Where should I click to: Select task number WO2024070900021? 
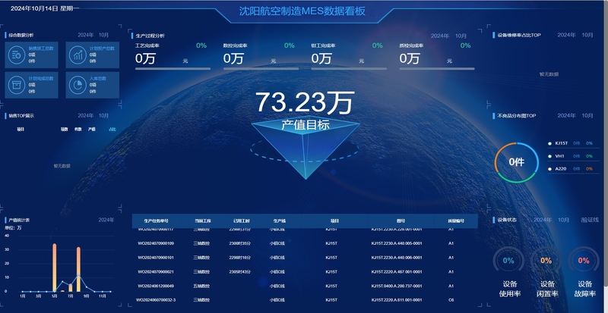[156, 272]
